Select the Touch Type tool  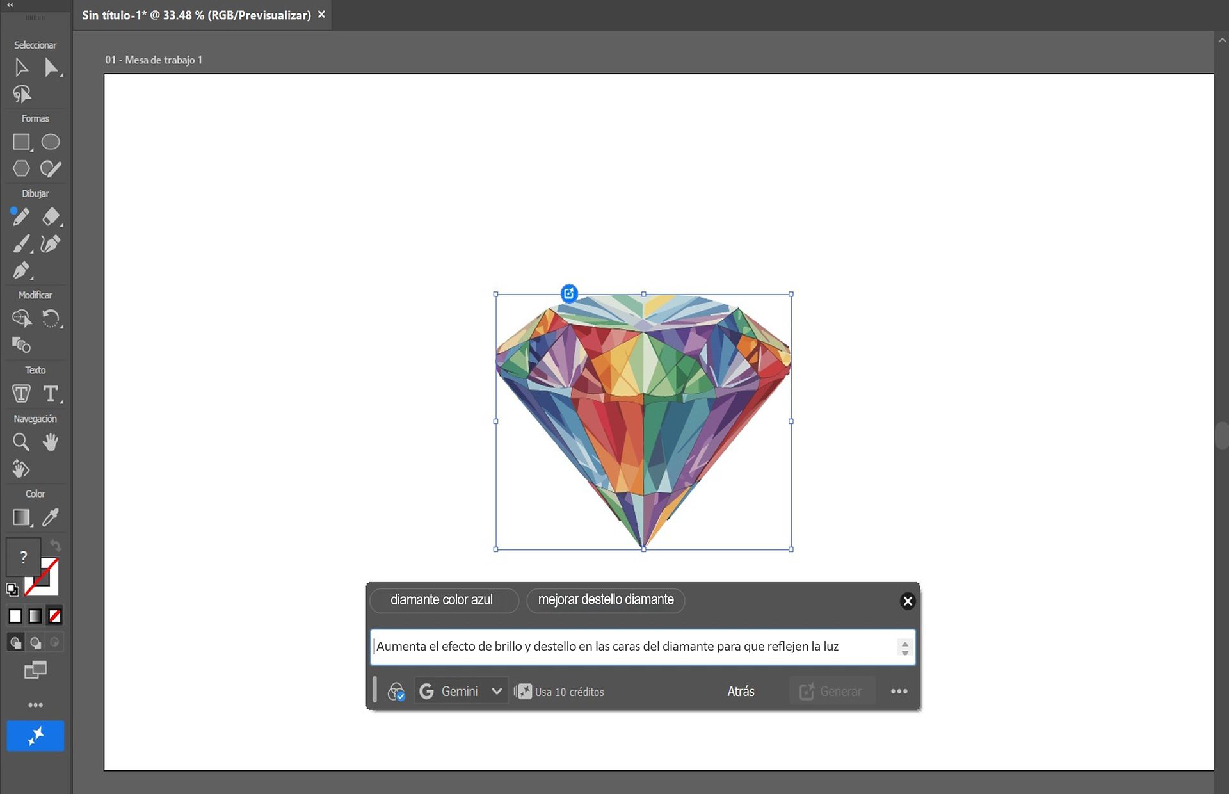21,393
